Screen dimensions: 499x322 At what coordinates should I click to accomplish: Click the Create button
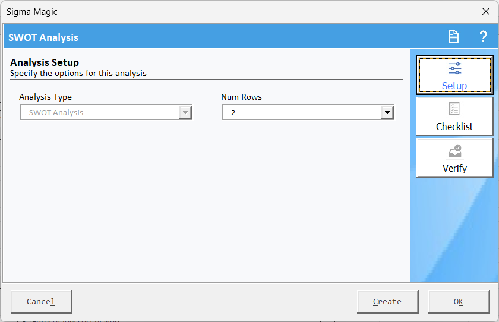coord(387,301)
